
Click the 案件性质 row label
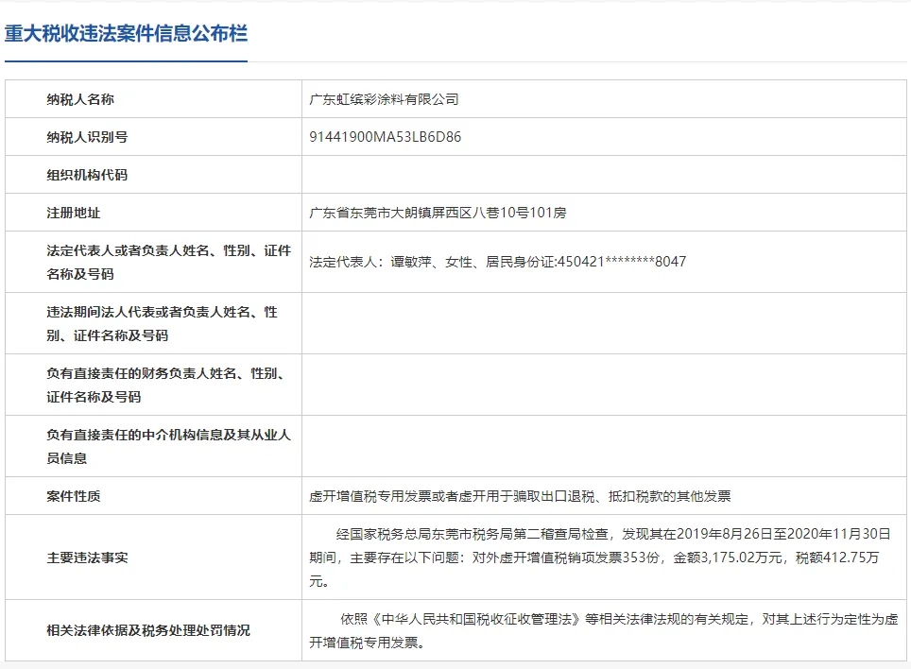[x=74, y=496]
